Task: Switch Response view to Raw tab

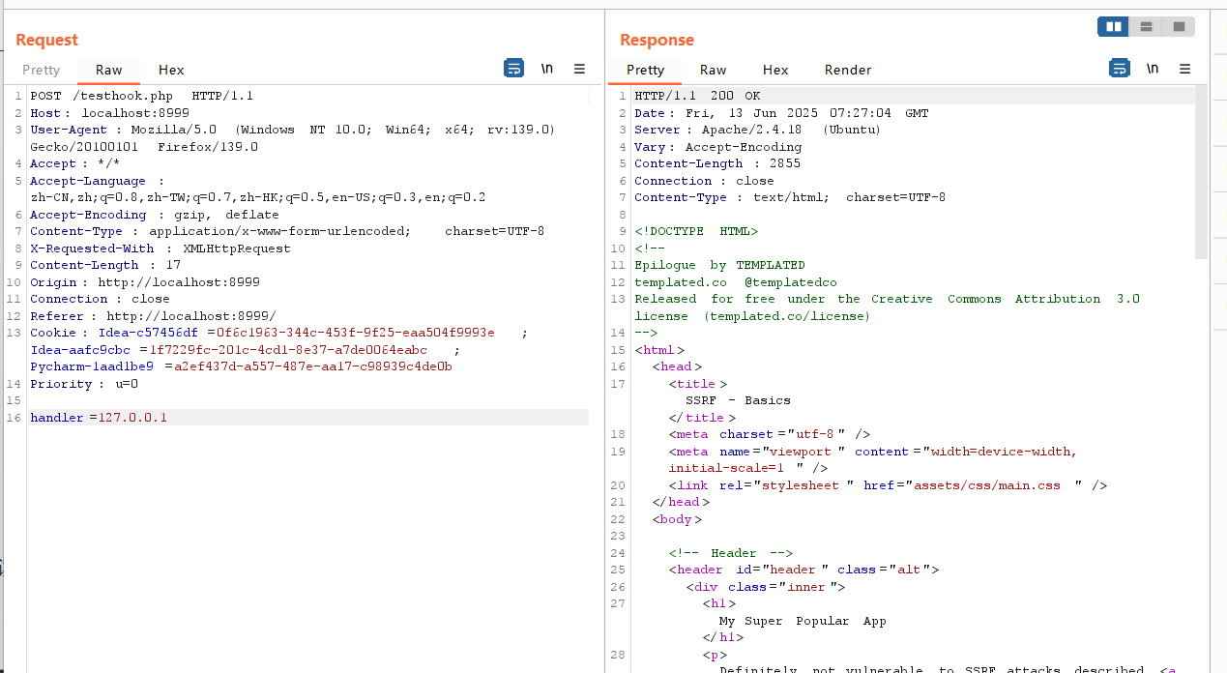Action: tap(713, 70)
